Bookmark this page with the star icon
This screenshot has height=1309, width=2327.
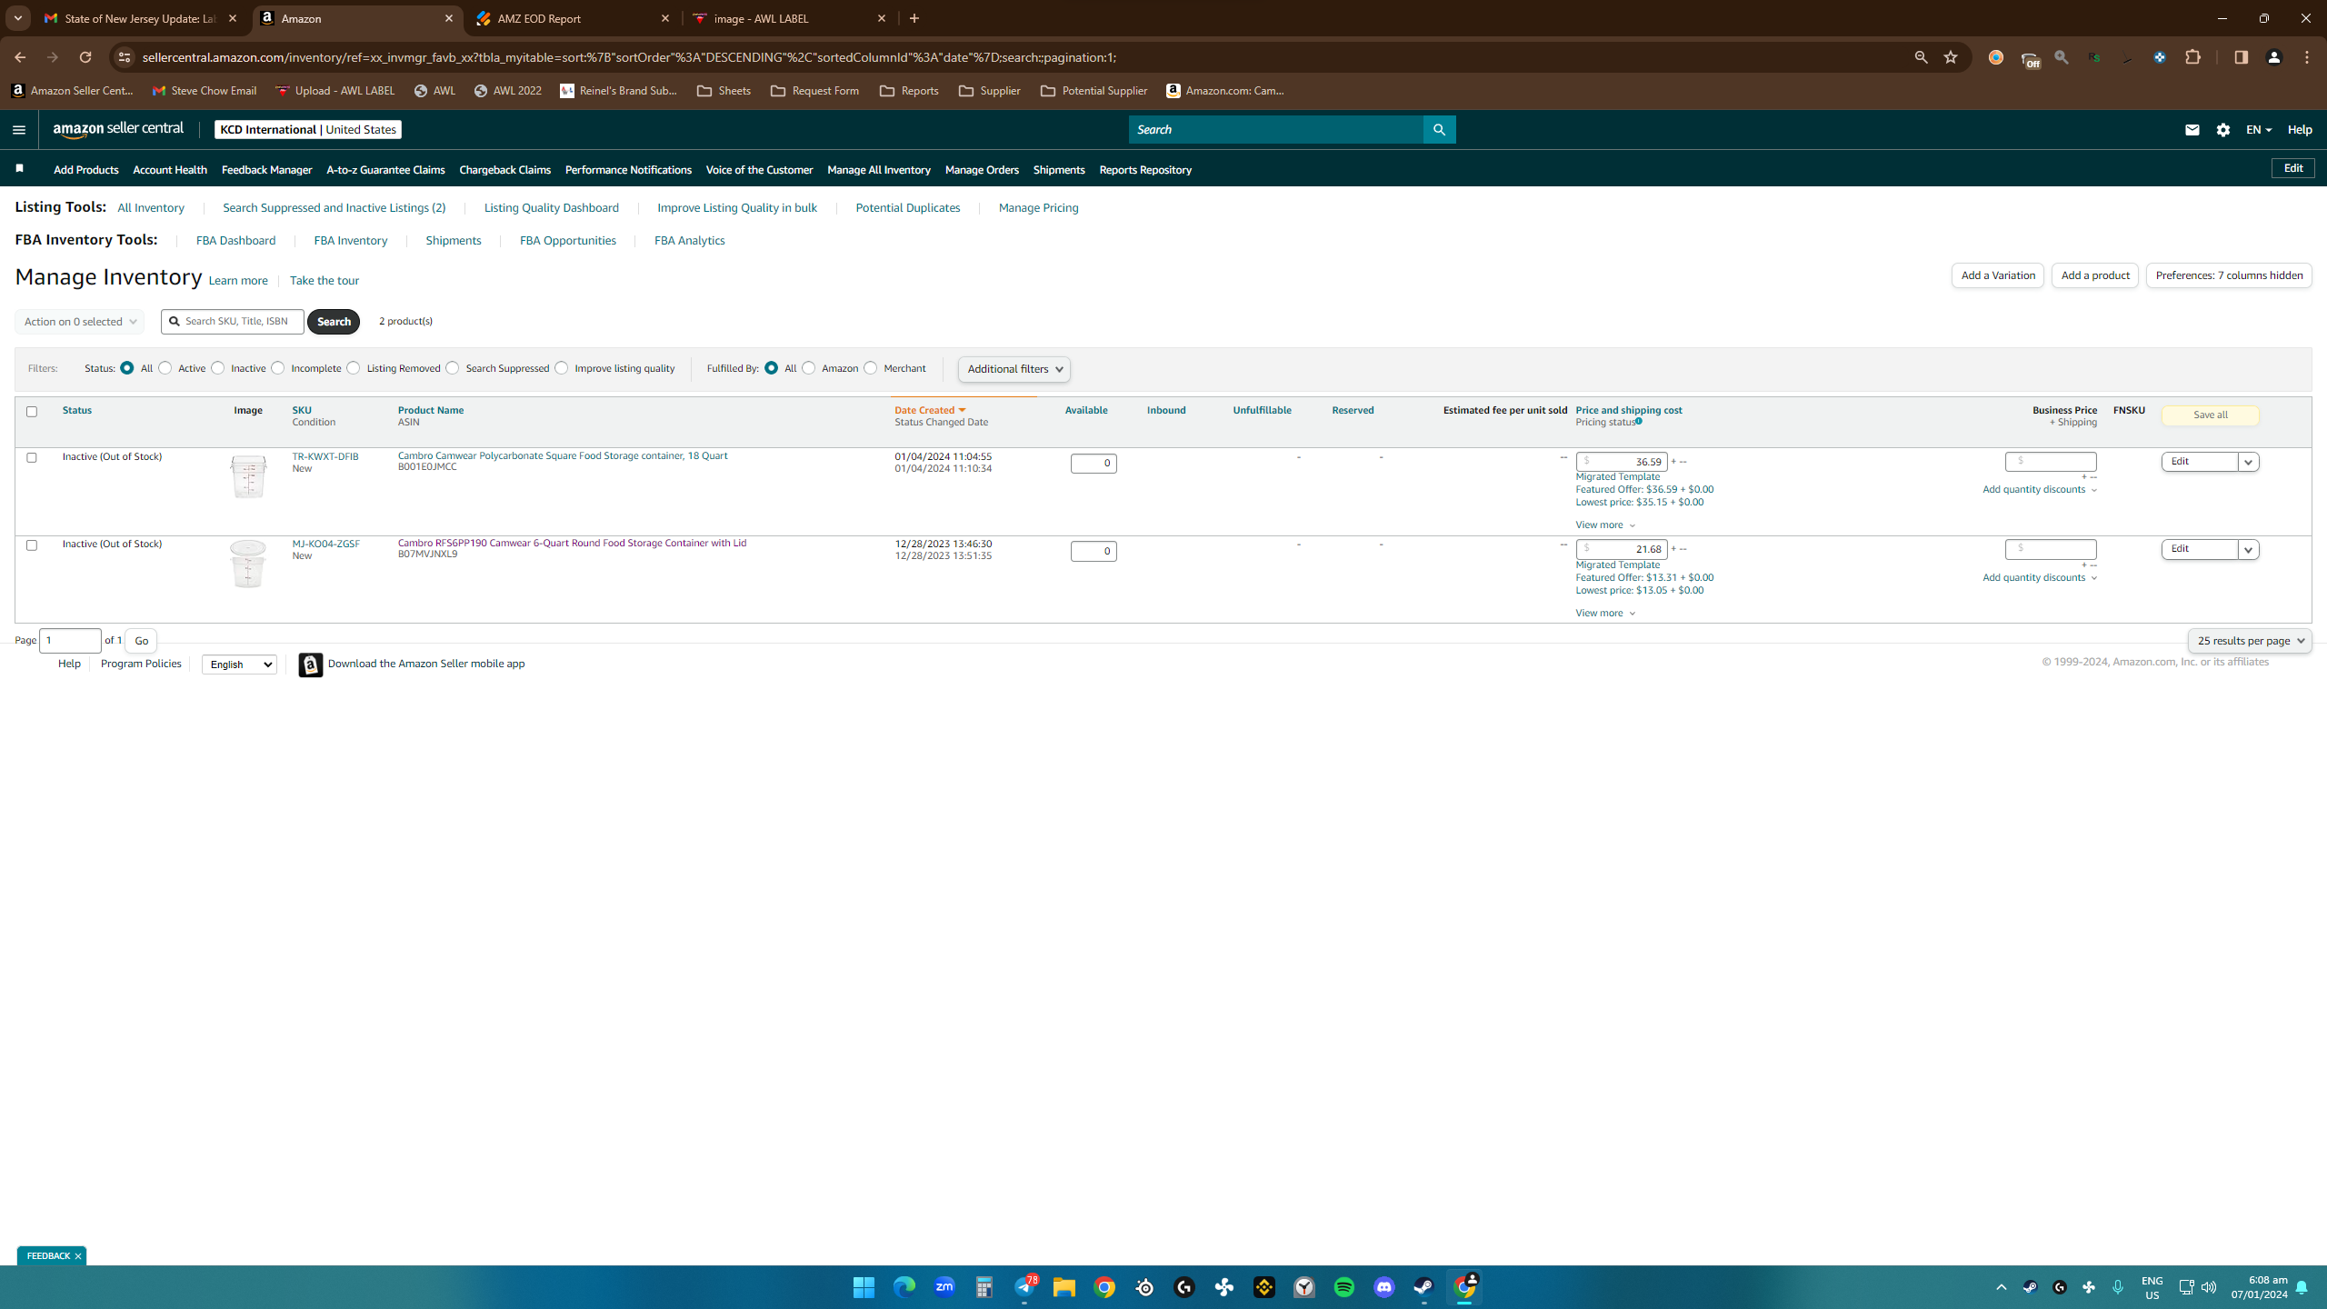click(1951, 57)
